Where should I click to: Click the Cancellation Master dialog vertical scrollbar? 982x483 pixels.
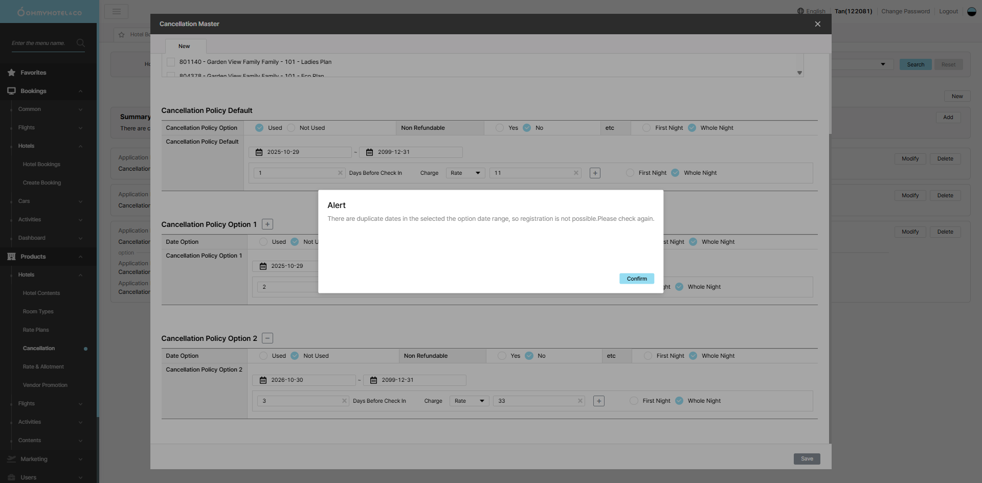[830, 94]
